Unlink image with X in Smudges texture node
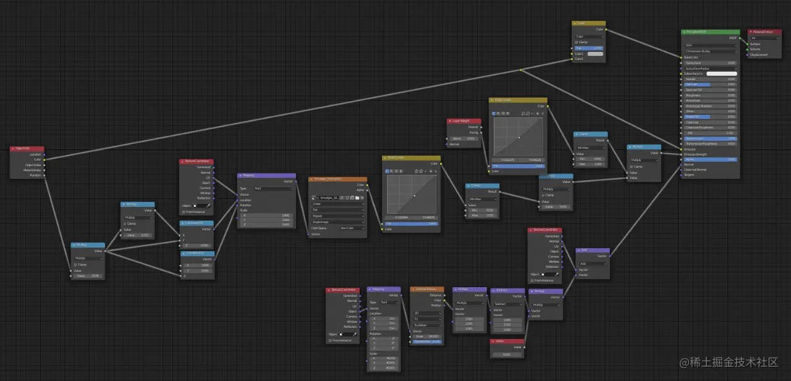Viewport: 791px width, 381px height. point(362,198)
